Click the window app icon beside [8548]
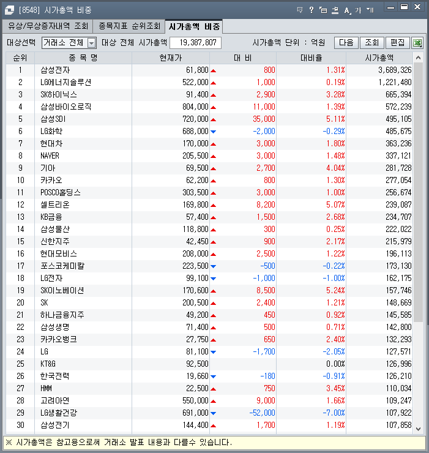429x453 pixels. [9, 10]
